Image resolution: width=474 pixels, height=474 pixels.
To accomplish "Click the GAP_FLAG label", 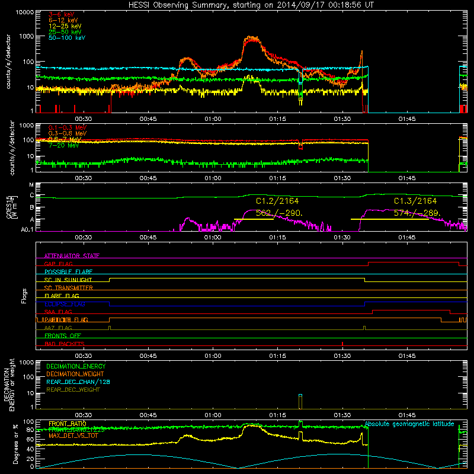I will 58,264.
